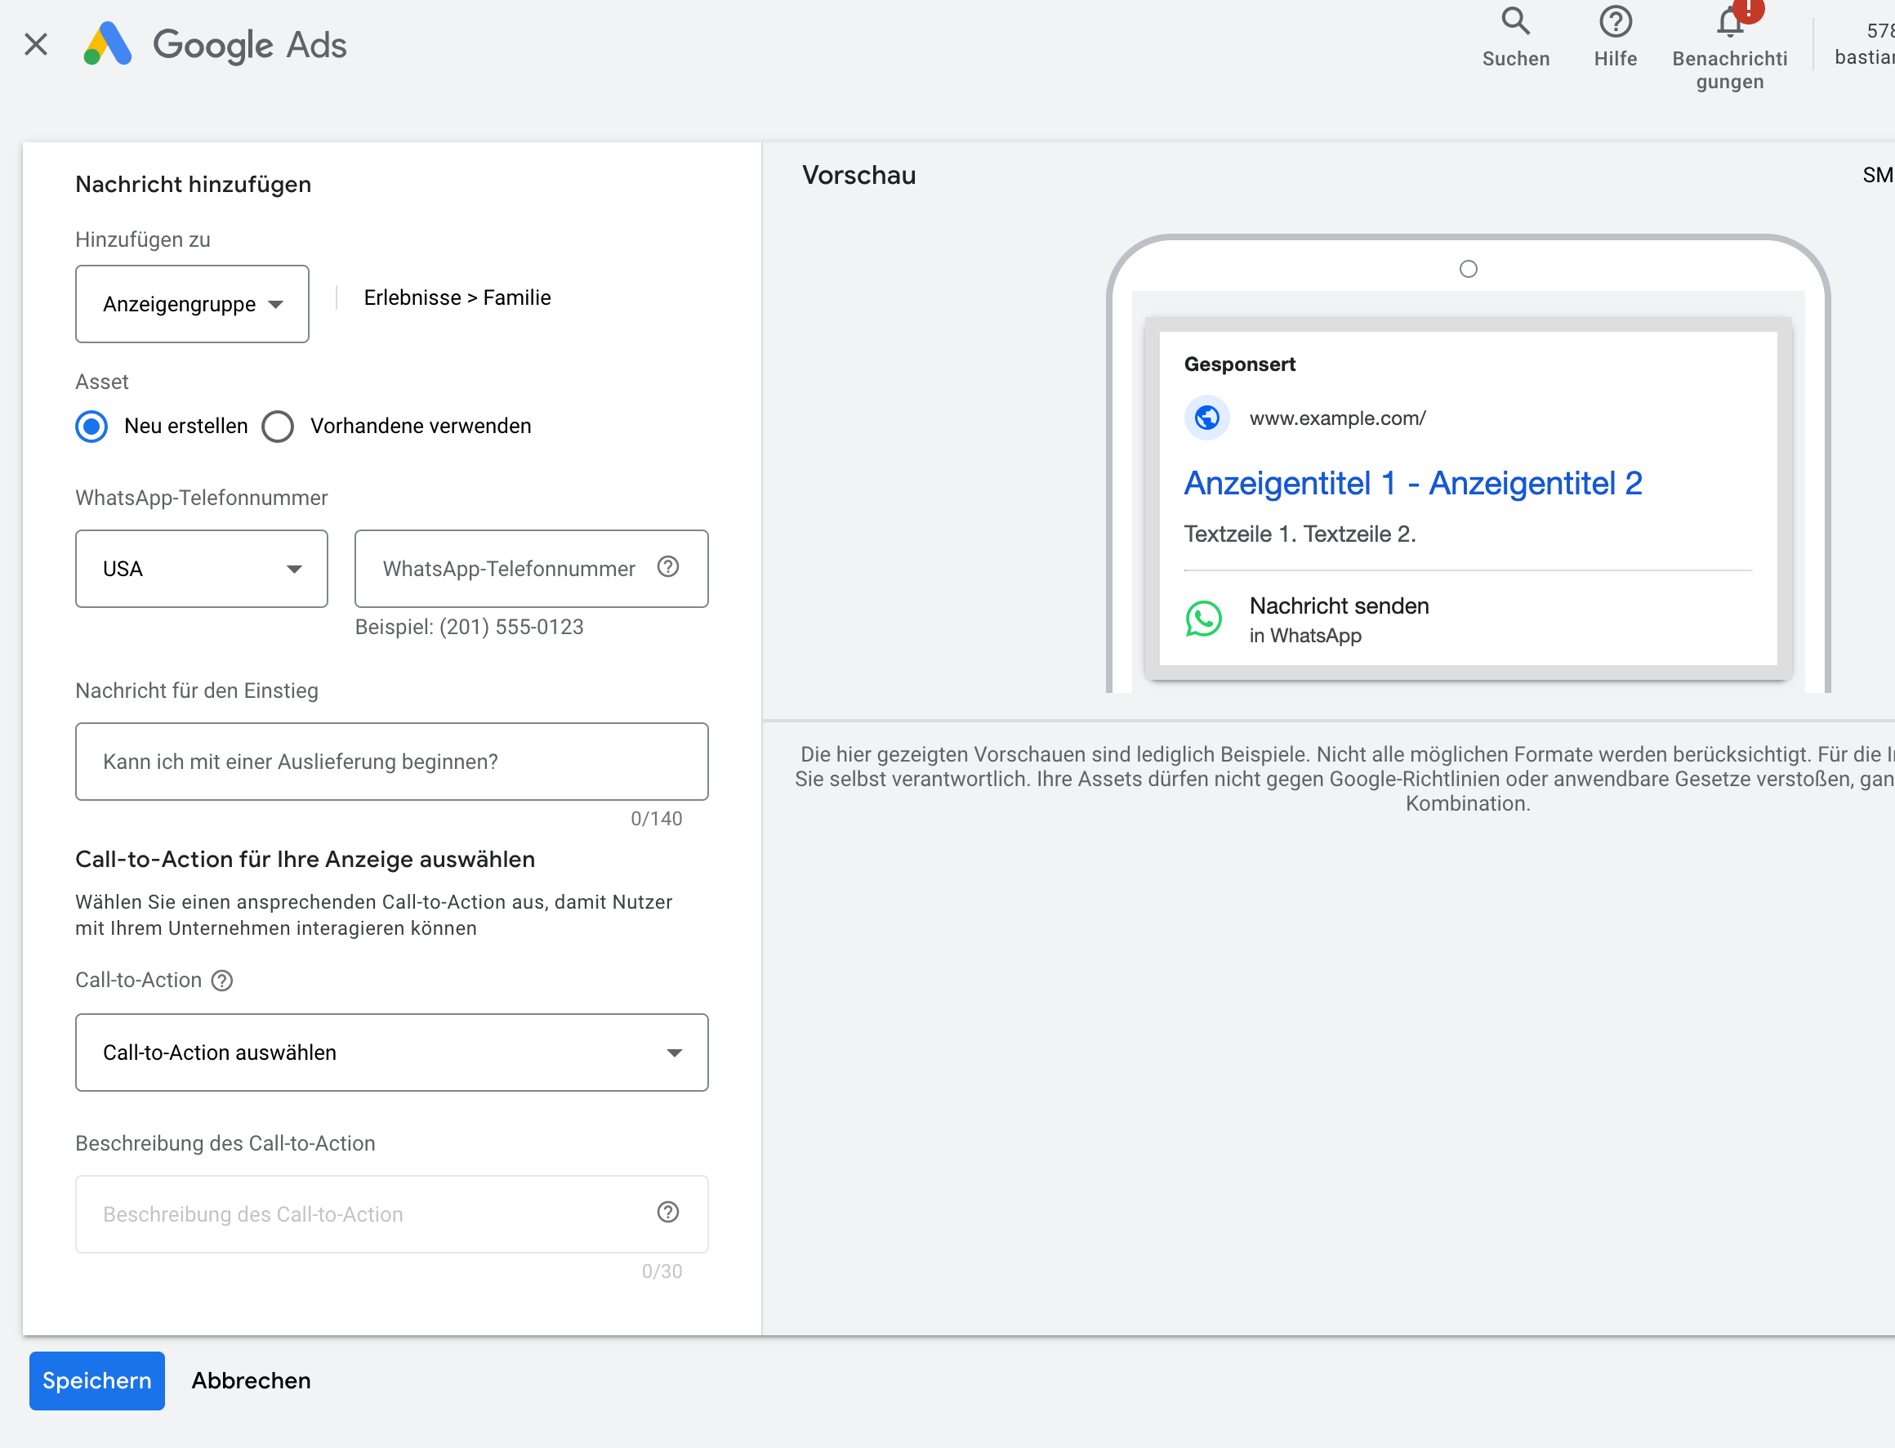1895x1448 pixels.
Task: Click the Speichern button
Action: (96, 1381)
